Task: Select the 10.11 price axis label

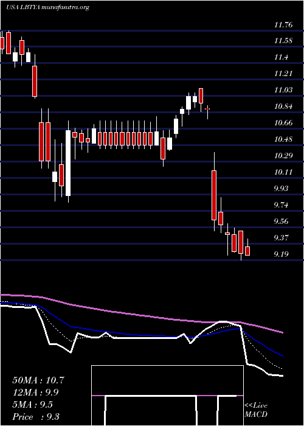Action: pos(283,172)
